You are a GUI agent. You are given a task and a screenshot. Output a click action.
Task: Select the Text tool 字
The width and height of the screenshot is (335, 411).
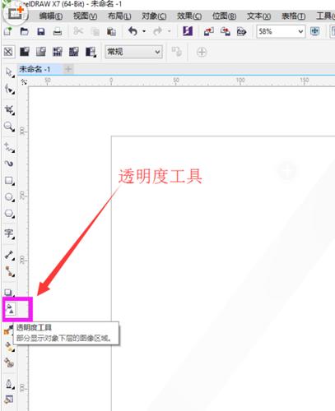[9, 233]
